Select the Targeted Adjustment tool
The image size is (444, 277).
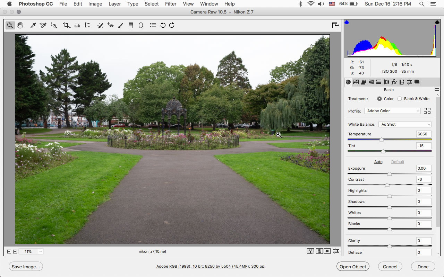coord(53,25)
